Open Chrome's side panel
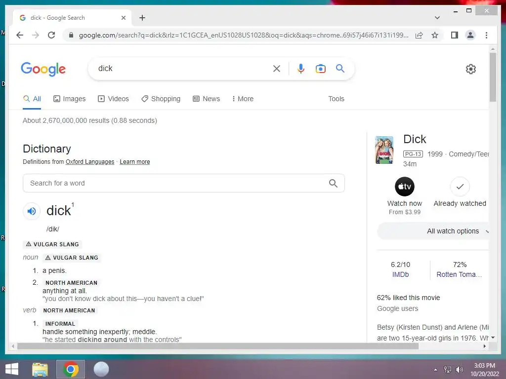This screenshot has width=506, height=379. click(x=455, y=35)
